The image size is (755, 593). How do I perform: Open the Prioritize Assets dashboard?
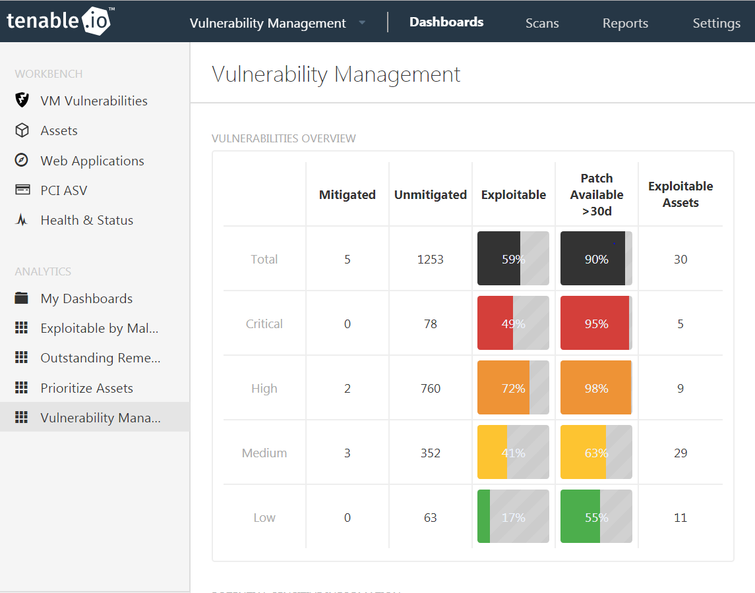[x=87, y=387]
